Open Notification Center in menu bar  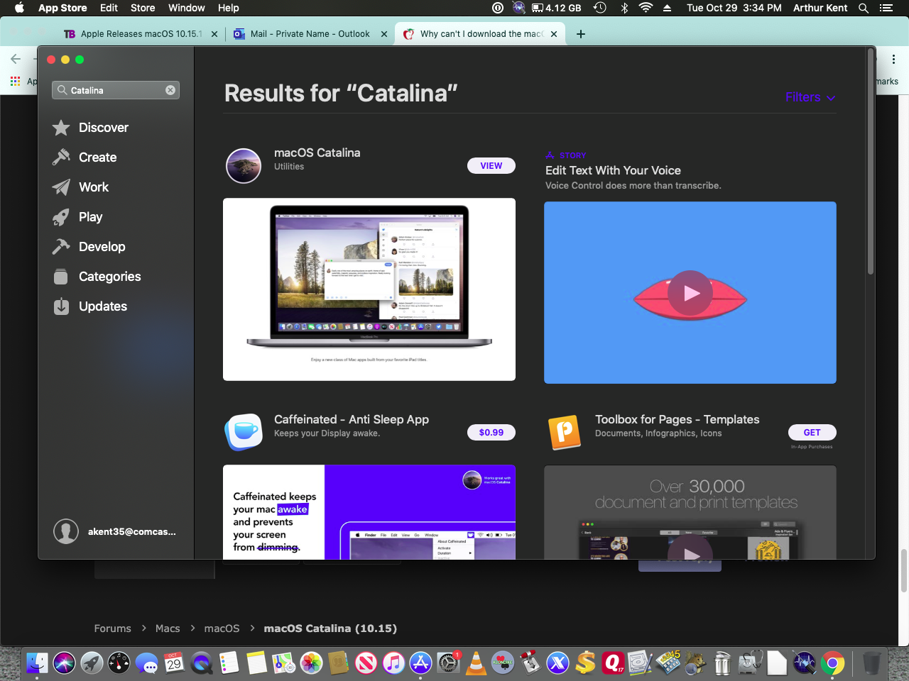pos(886,8)
